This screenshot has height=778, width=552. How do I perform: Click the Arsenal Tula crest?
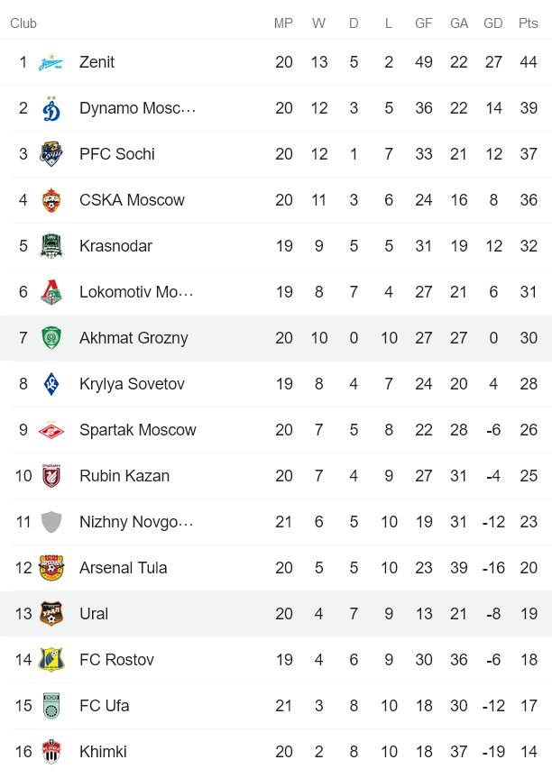tap(53, 568)
